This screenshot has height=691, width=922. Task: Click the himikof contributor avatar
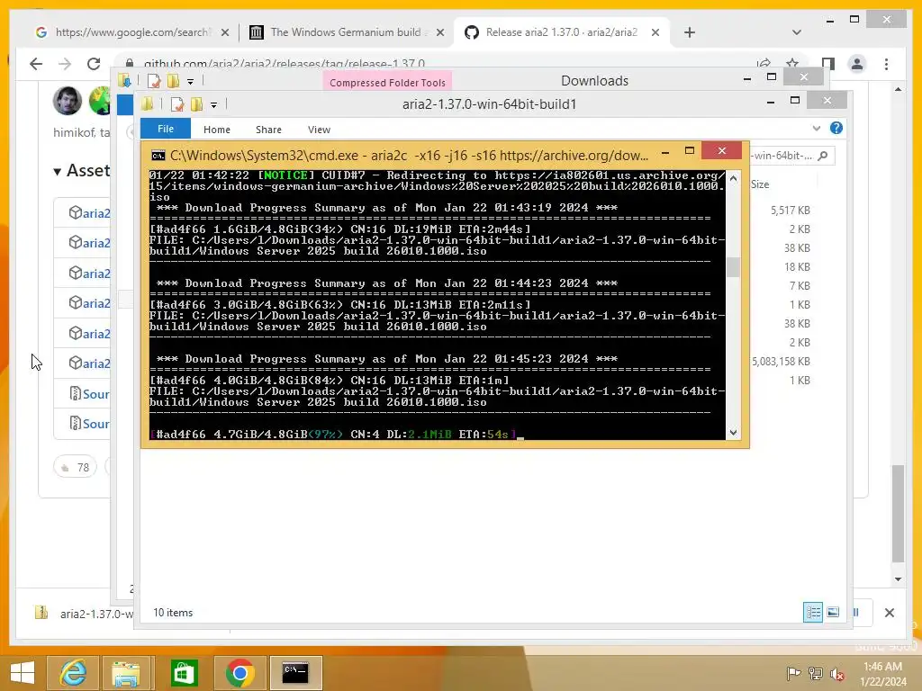point(67,101)
